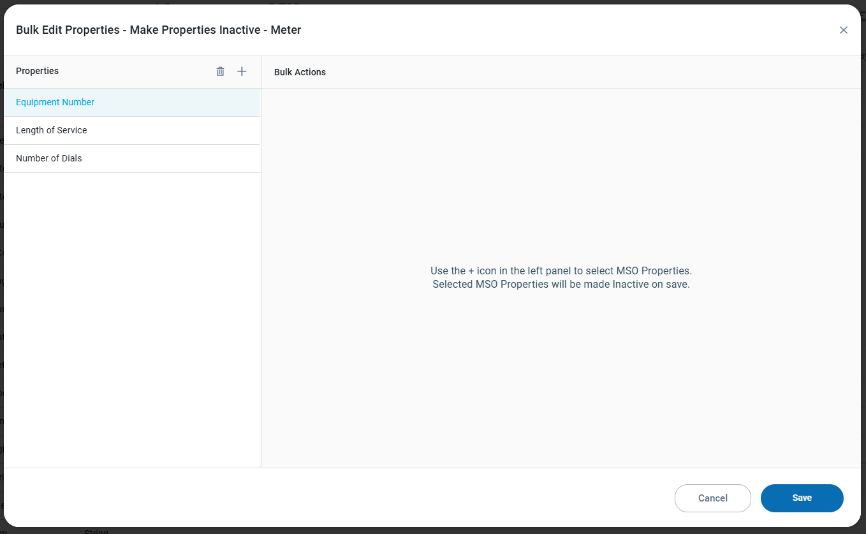The height and width of the screenshot is (534, 866).
Task: Select Equipment Number in the Properties list
Action: coord(55,102)
